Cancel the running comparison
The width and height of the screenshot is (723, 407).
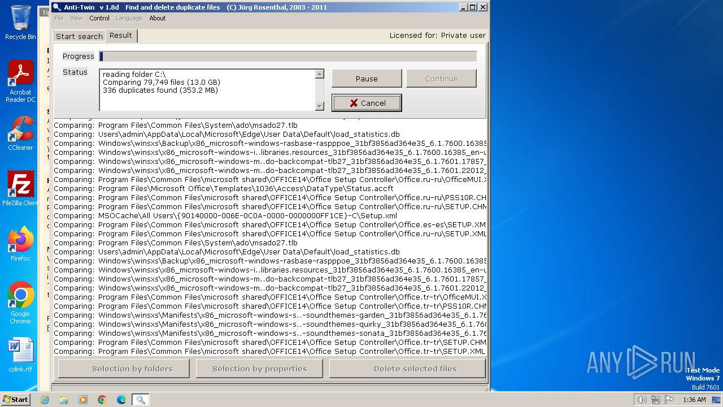[x=367, y=103]
